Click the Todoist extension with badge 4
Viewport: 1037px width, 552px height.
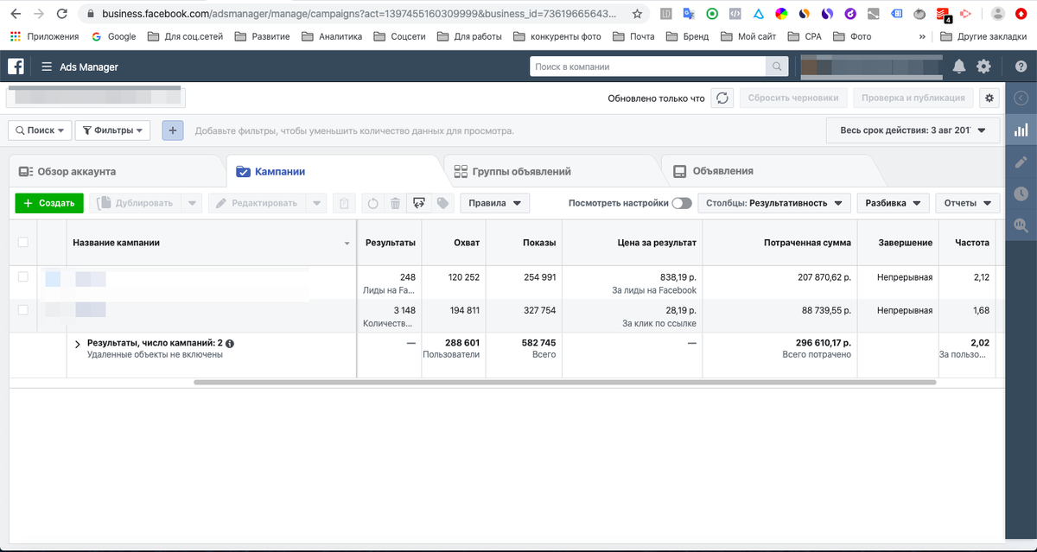pyautogui.click(x=944, y=14)
